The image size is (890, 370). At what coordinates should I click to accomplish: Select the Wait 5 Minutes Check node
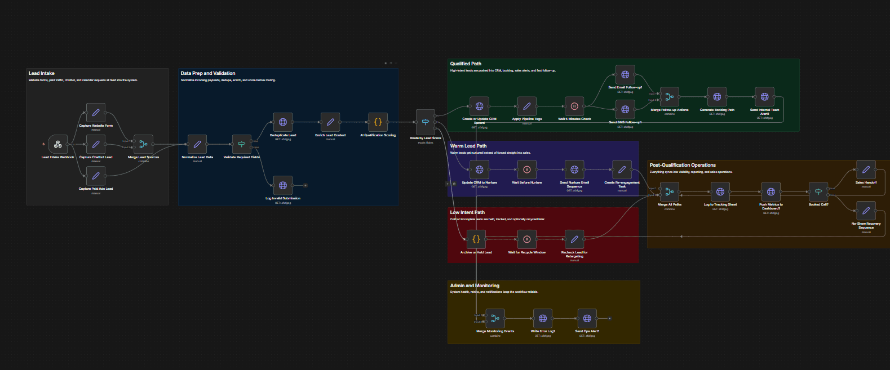click(x=574, y=106)
